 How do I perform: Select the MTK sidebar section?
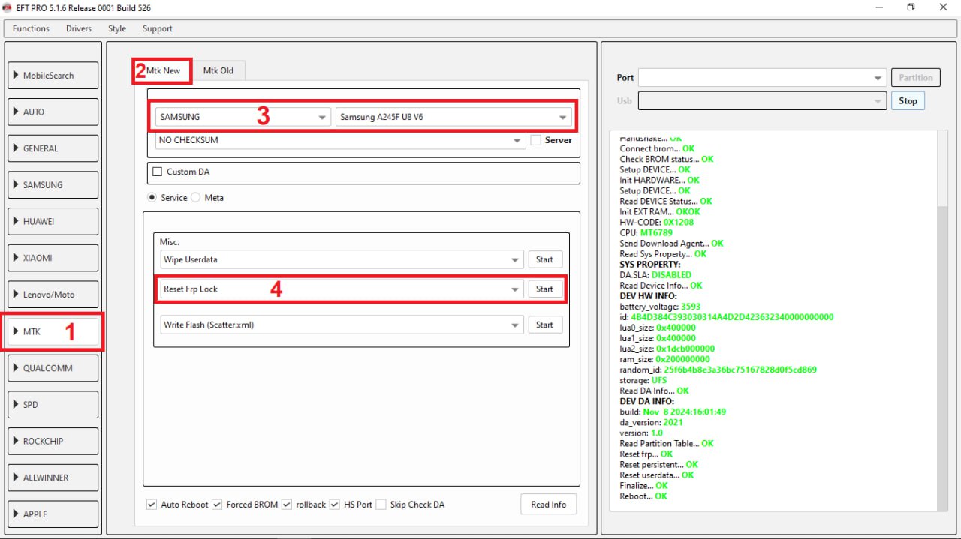click(x=53, y=331)
